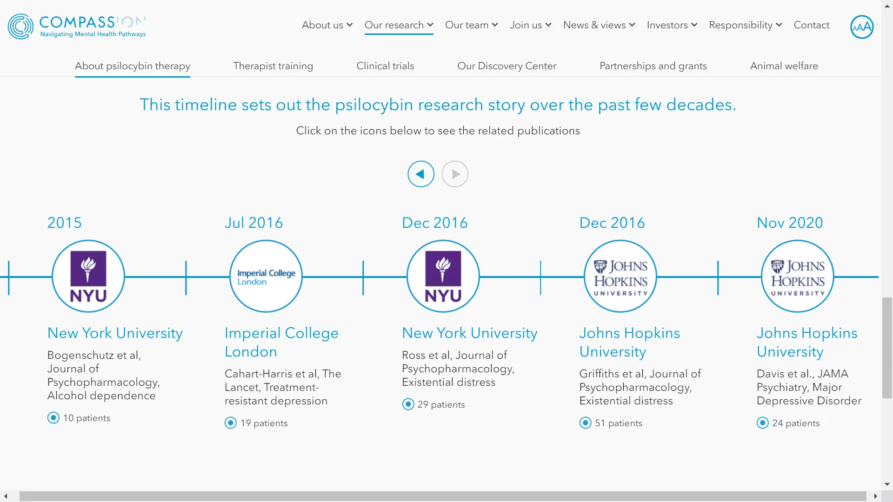Expand the Join us menu
The image size is (893, 502).
(x=531, y=25)
